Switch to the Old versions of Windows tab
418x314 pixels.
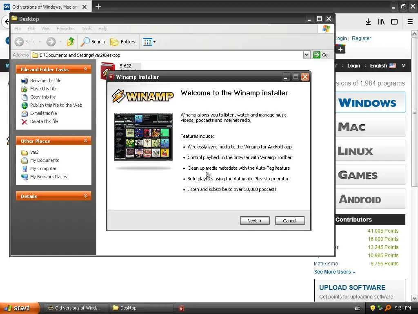coord(45,7)
